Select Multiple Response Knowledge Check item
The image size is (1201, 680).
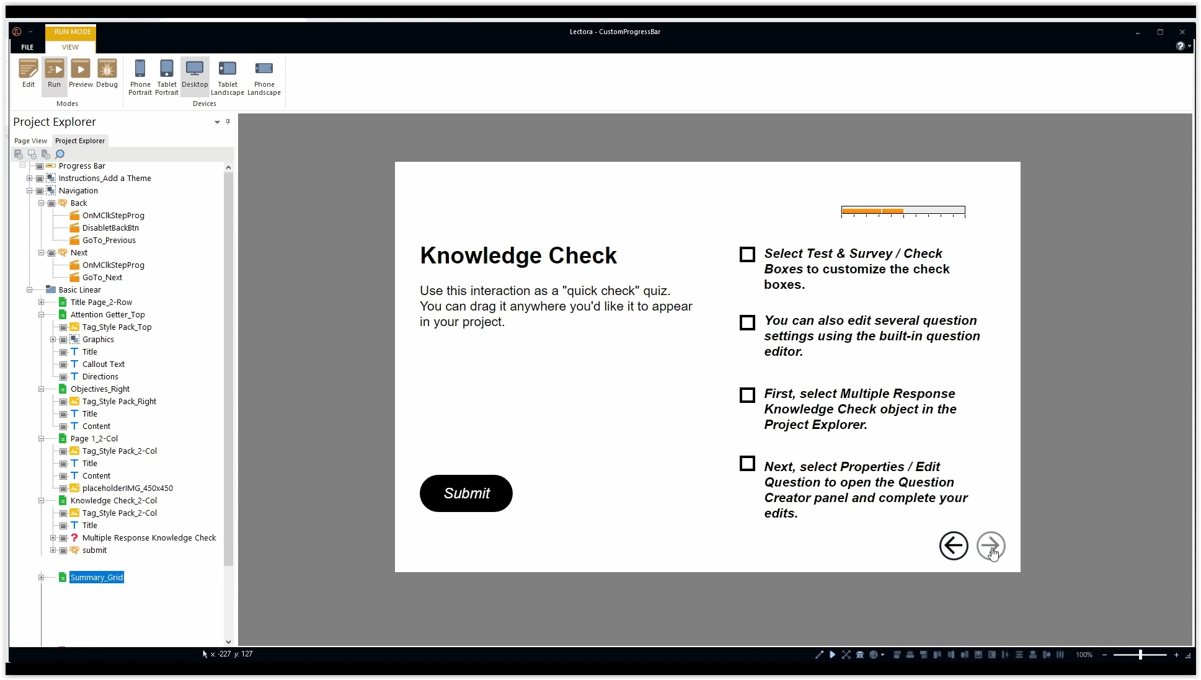[x=149, y=538]
